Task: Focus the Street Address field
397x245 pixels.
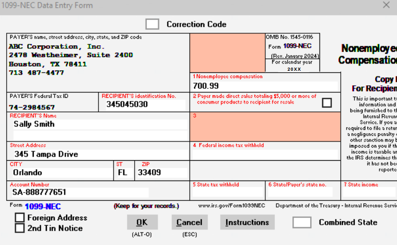Action: (99, 154)
